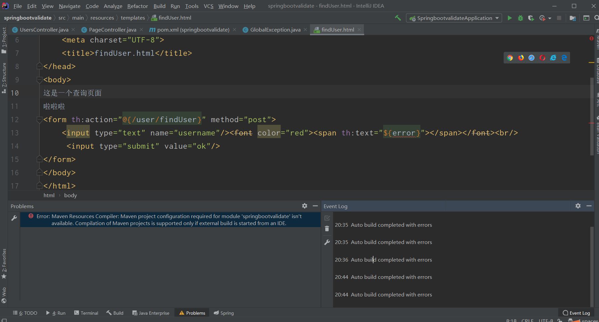The width and height of the screenshot is (599, 322).
Task: Close the pom.xml tab
Action: (x=234, y=30)
